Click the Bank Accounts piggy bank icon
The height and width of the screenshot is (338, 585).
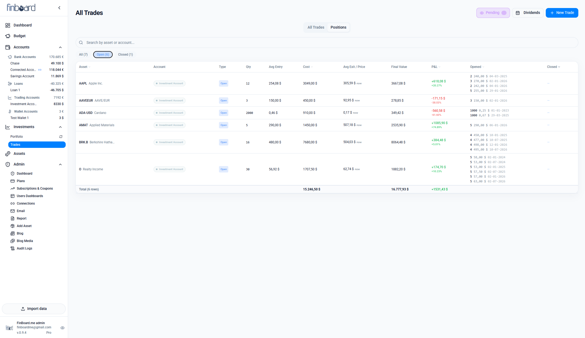(x=10, y=57)
